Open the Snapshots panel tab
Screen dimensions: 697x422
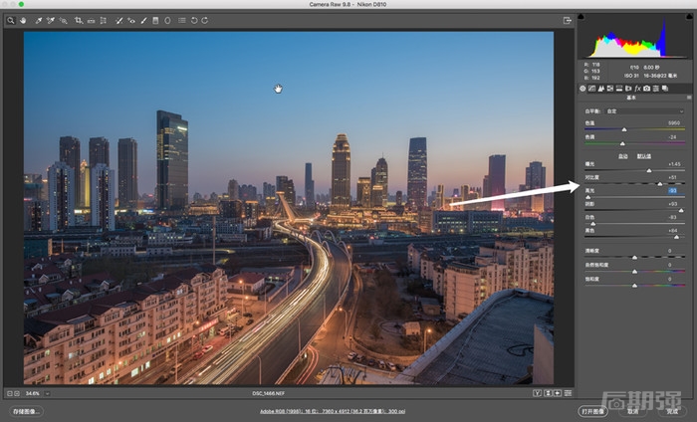point(665,89)
